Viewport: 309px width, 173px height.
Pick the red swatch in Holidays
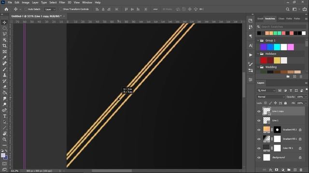pos(264,61)
